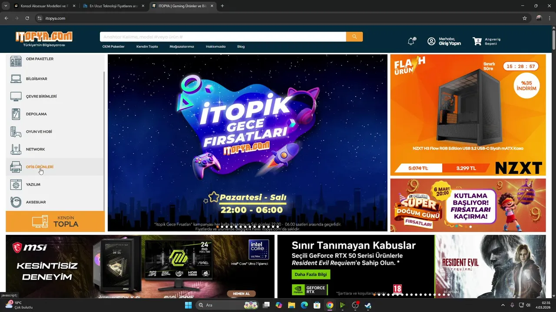Open notifications bell icon
556x312 pixels.
pyautogui.click(x=411, y=41)
